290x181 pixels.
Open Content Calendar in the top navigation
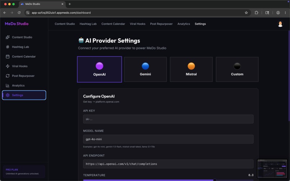coord(113,24)
